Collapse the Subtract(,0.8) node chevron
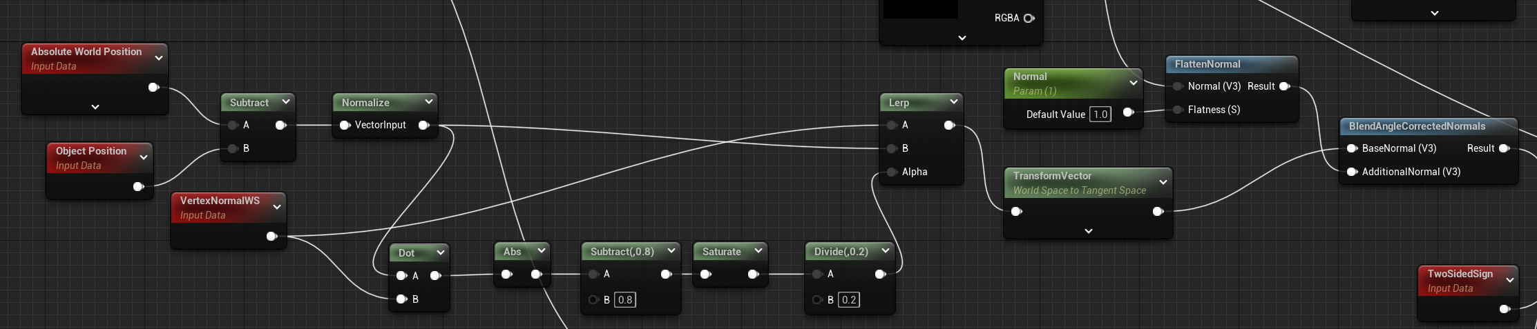The image size is (1537, 329). (671, 250)
